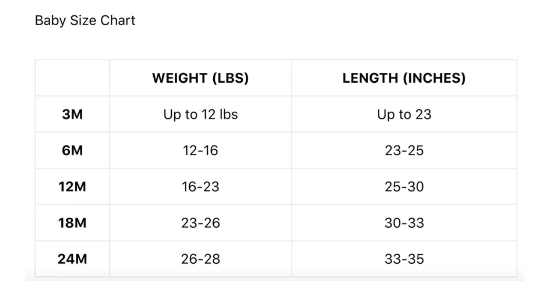The height and width of the screenshot is (304, 549).
Task: Choose the 18M size row label
Action: (72, 223)
